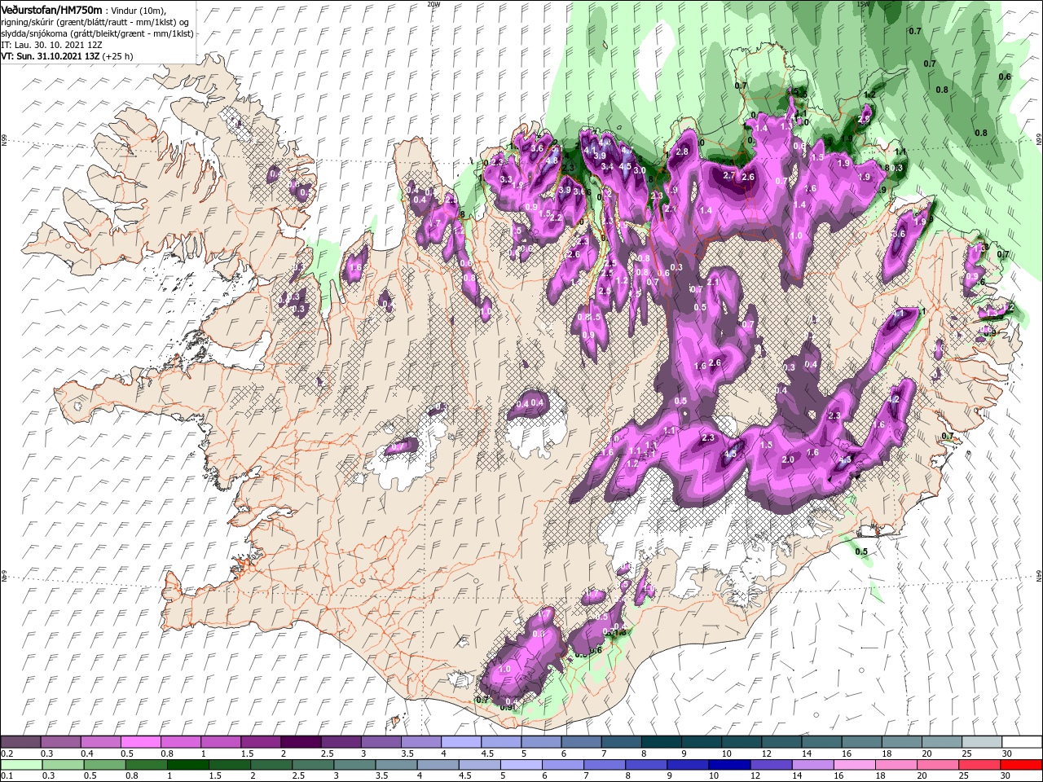Image resolution: width=1043 pixels, height=782 pixels.
Task: Select the pure red rain swatch labeled 30
Action: [1022, 765]
